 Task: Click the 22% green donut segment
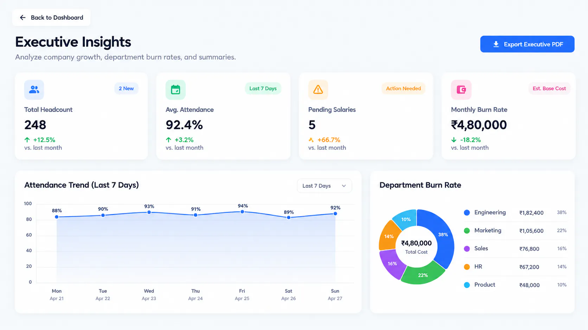pos(423,275)
